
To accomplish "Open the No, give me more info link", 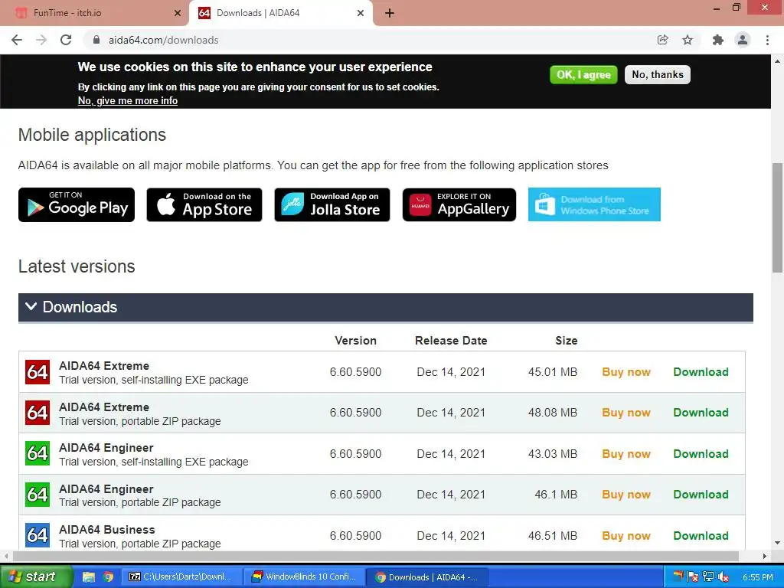I will [x=128, y=101].
